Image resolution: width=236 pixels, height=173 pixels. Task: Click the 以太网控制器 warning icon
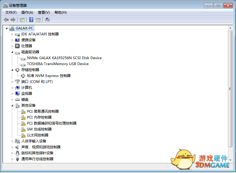[x=23, y=135]
